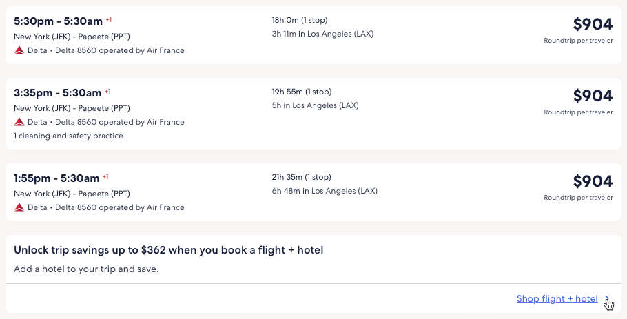Click the Unlock trip savings up to $362 heading

[x=169, y=250]
